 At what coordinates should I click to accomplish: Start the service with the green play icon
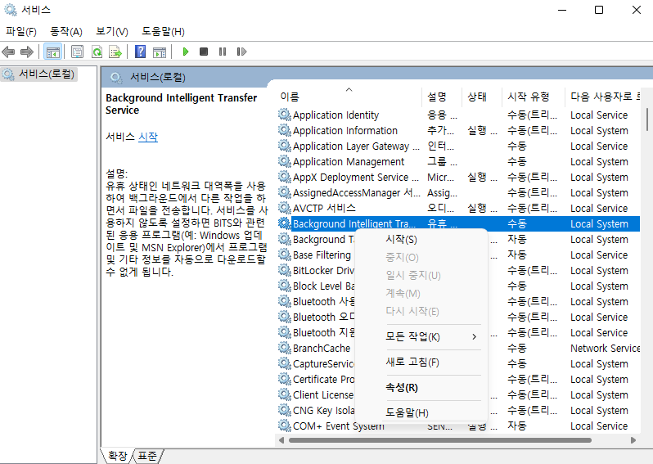click(x=186, y=52)
